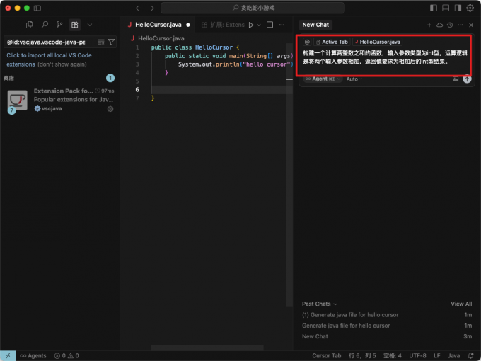This screenshot has height=361, width=481.
Task: Filter extensions using the funnel icon
Action: click(x=111, y=42)
